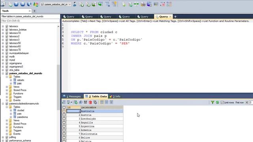The width and height of the screenshot is (253, 142).
Task: Check the row checkbox for Bielorrusia
Action: (x=64, y=134)
